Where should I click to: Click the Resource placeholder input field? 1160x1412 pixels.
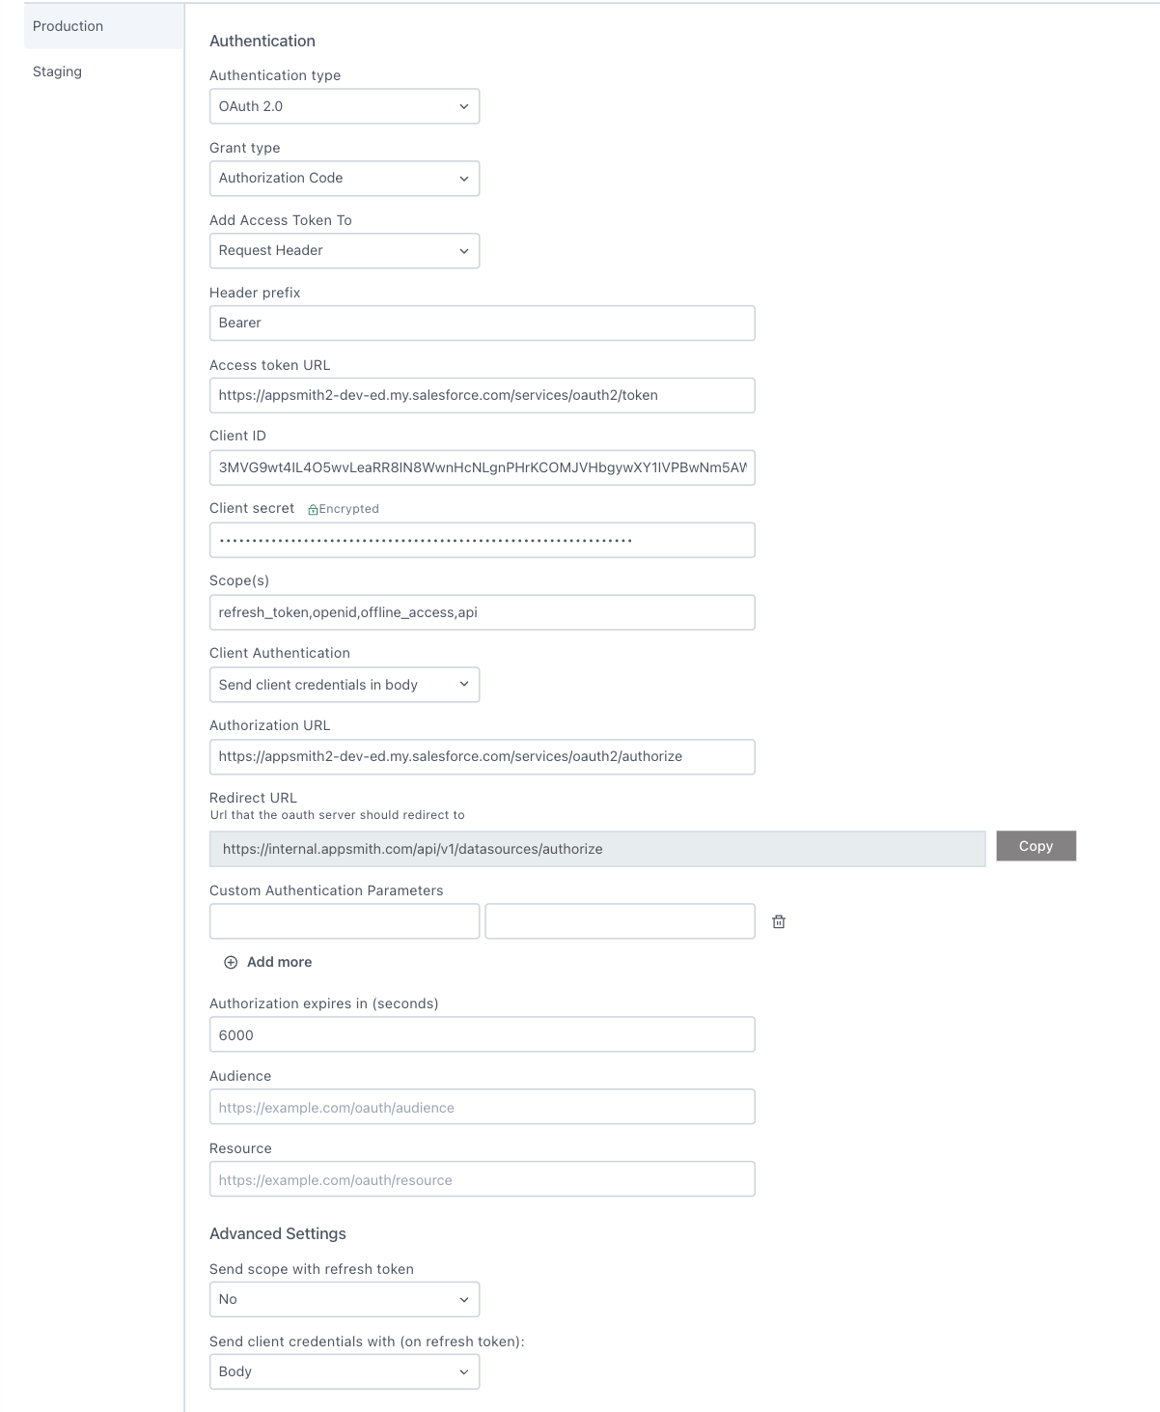tap(482, 1179)
